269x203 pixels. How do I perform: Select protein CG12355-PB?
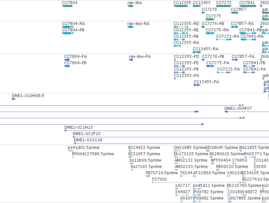click(x=179, y=72)
